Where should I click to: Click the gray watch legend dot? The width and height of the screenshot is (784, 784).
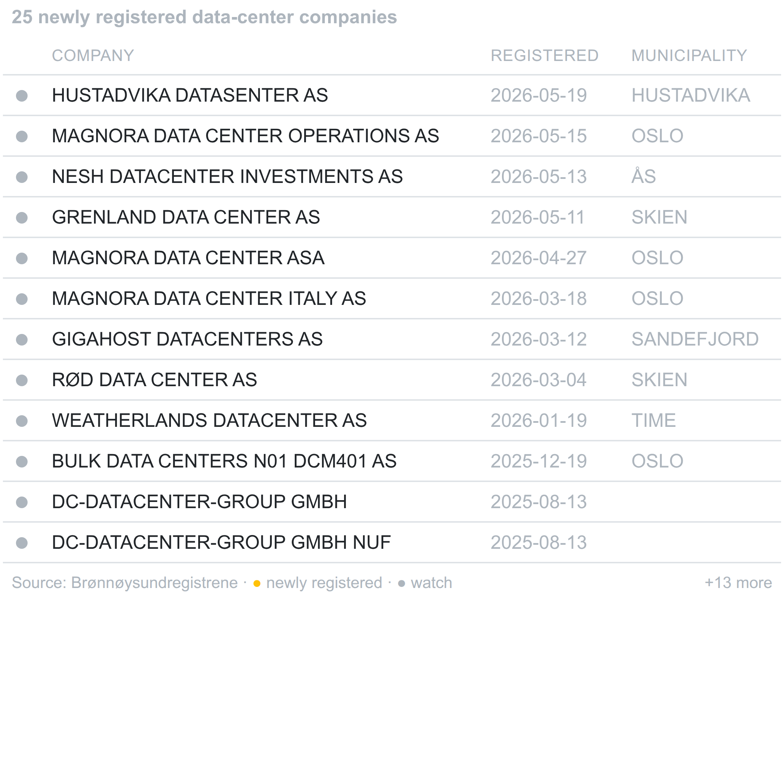coord(401,584)
